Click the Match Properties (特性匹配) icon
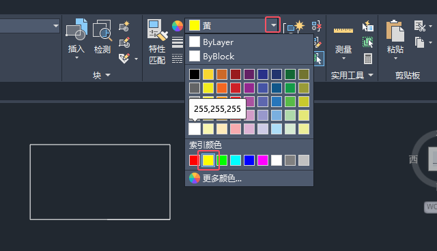 tap(158, 30)
